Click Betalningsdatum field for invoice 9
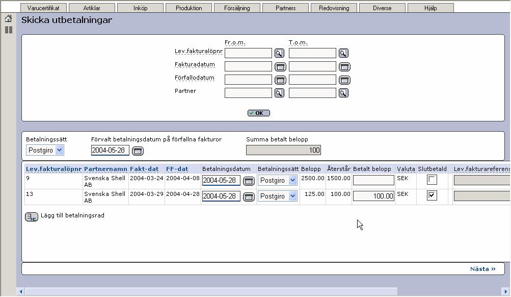This screenshot has width=511, height=297. pos(221,181)
